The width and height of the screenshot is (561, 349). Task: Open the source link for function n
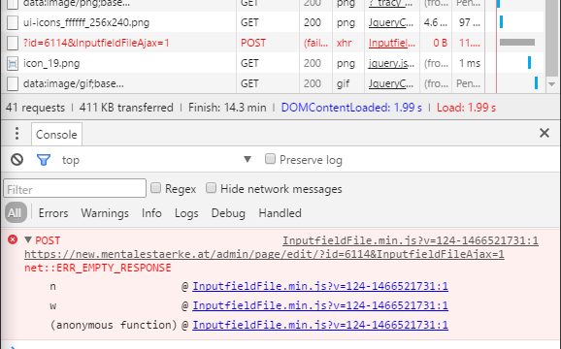(x=320, y=287)
